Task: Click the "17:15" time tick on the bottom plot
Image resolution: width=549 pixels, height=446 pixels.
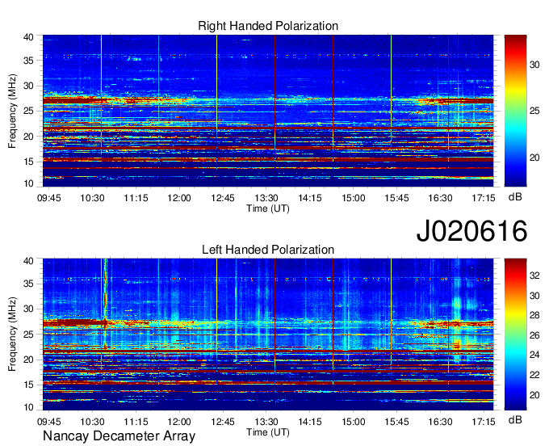Action: click(x=484, y=422)
